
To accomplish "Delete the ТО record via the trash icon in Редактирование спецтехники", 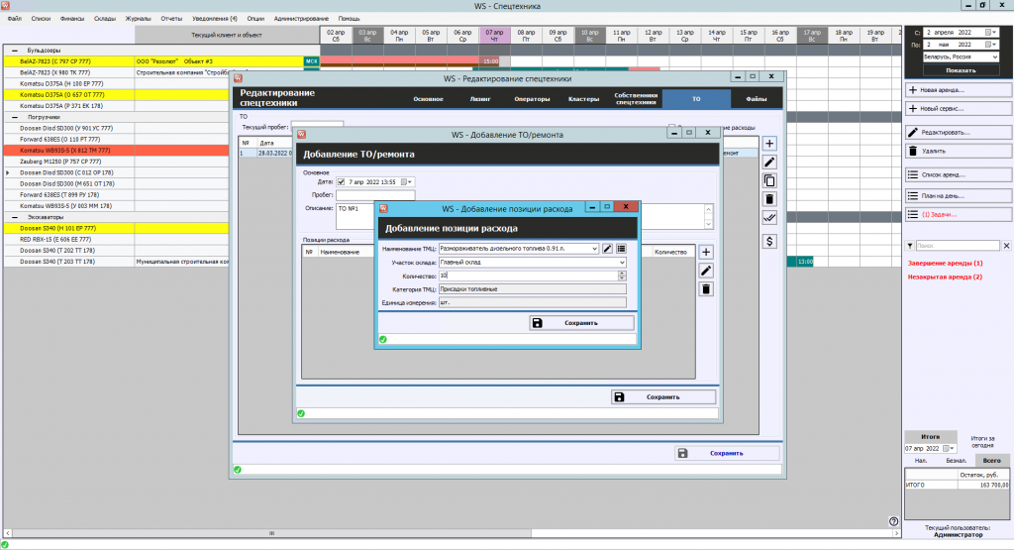I will tap(769, 199).
